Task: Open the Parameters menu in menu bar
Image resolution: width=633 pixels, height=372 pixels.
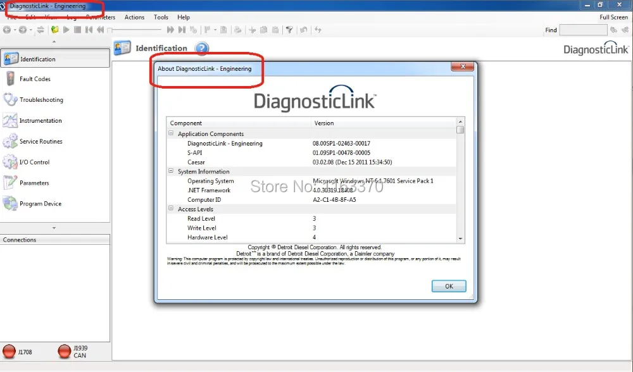Action: 101,17
